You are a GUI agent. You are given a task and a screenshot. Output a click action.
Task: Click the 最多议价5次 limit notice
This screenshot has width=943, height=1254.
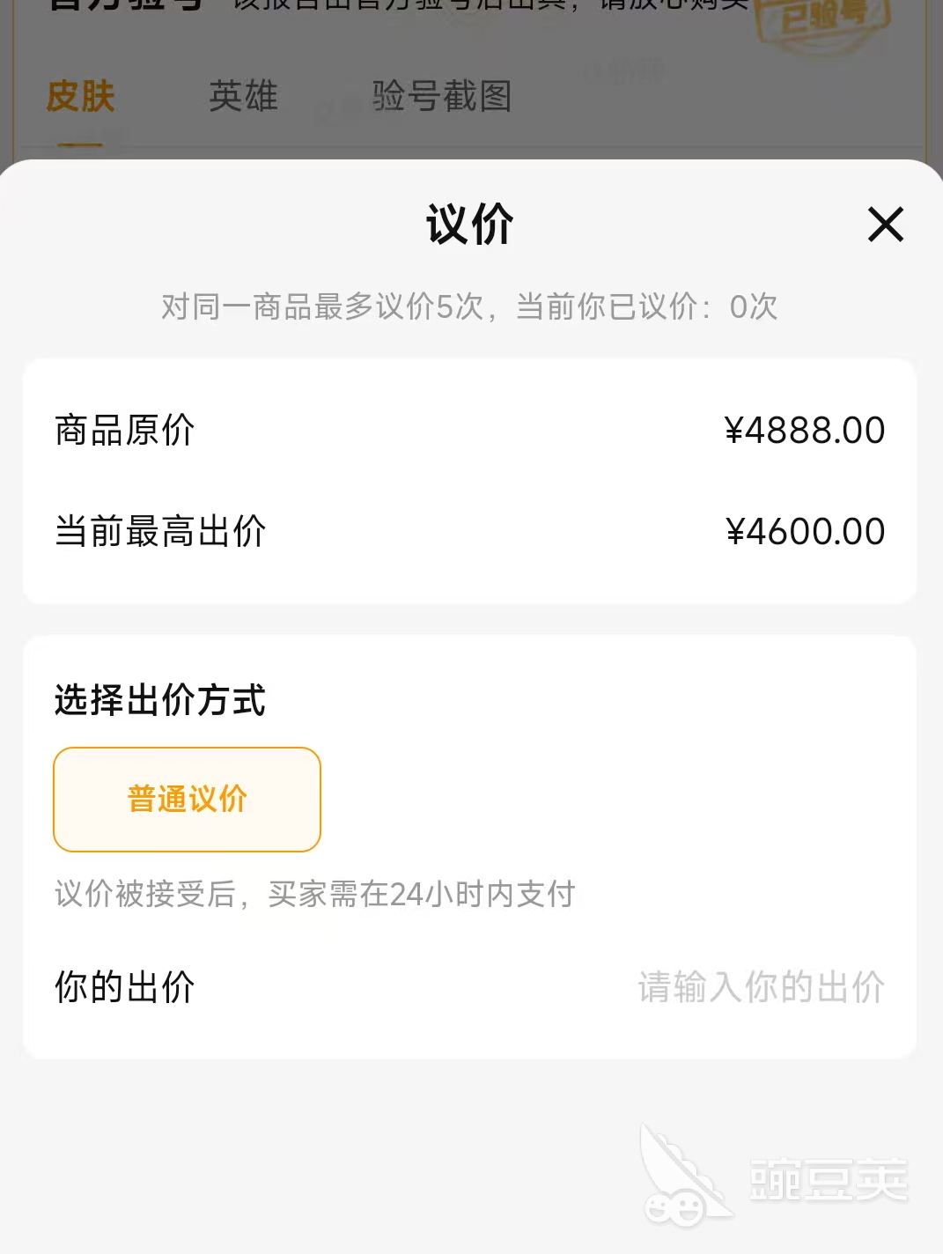pyautogui.click(x=469, y=307)
